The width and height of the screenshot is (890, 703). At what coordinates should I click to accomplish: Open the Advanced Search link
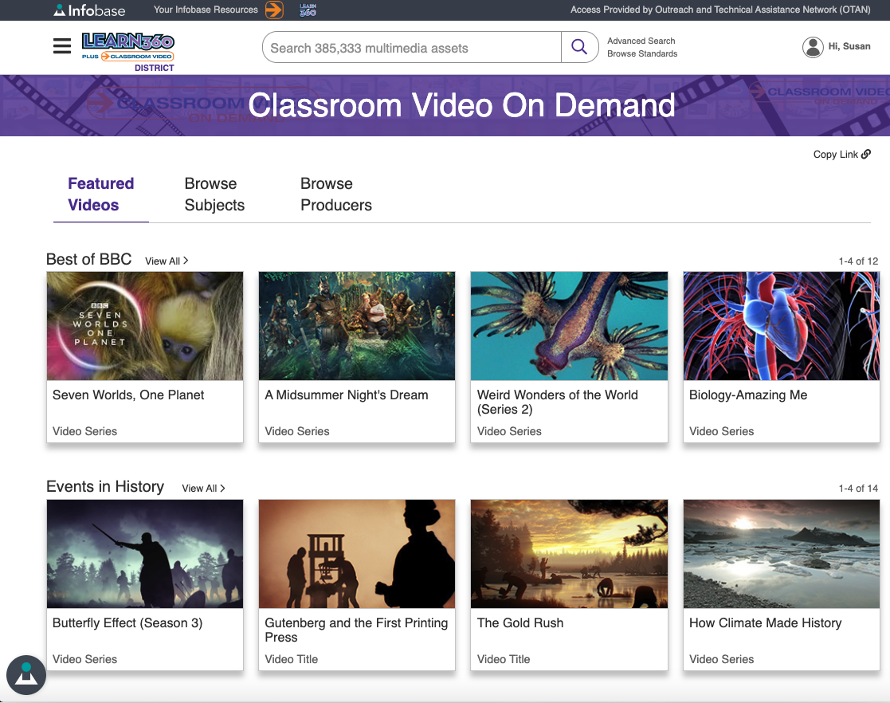tap(640, 40)
